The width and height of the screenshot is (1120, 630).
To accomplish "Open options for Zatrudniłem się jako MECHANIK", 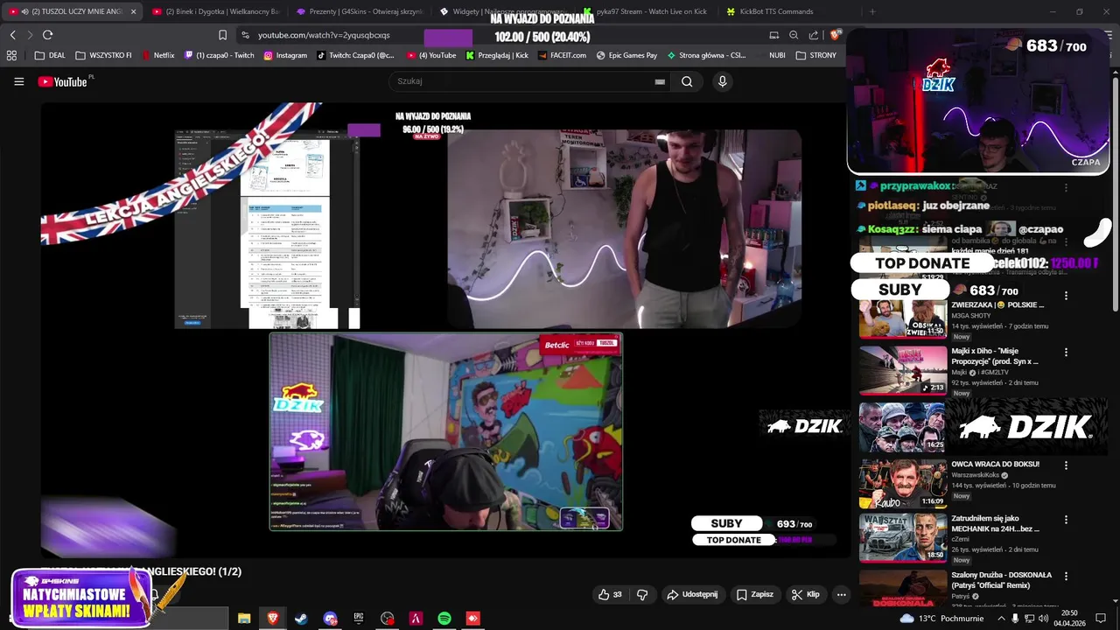I will click(1066, 520).
